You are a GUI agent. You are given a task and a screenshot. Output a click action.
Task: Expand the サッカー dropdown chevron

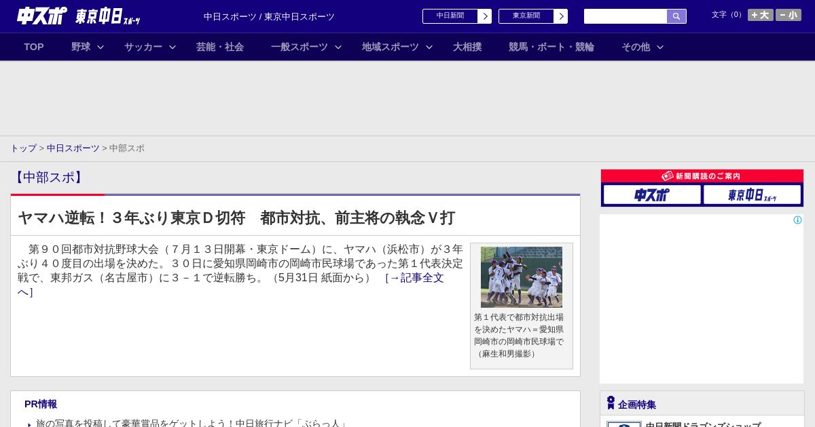point(173,47)
